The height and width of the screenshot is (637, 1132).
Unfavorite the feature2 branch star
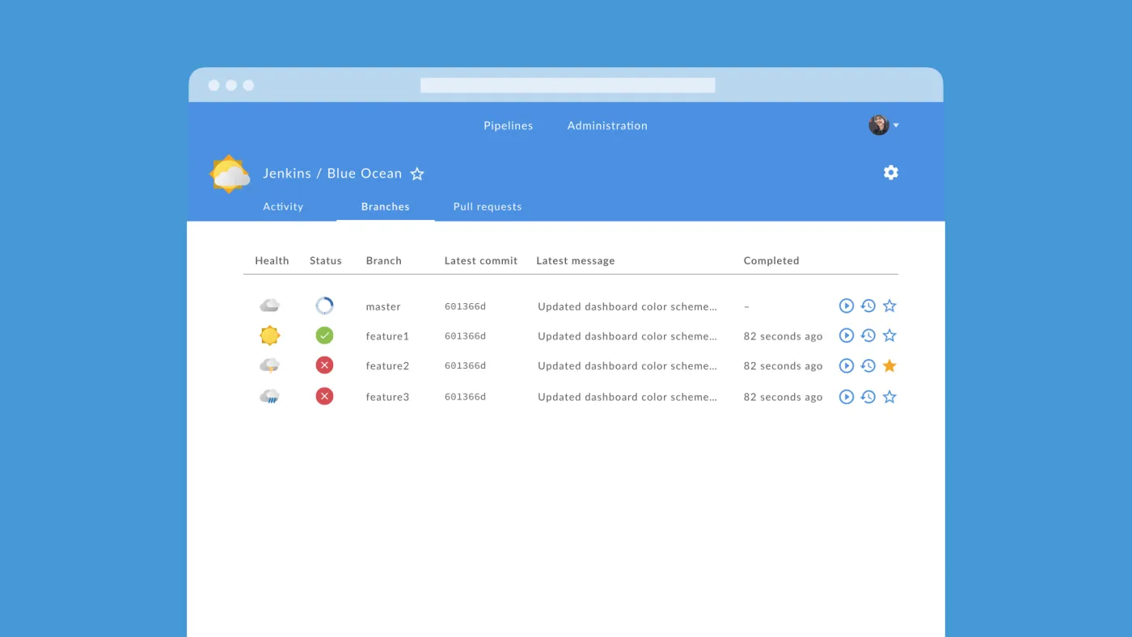tap(889, 365)
